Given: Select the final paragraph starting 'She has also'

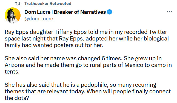Looking at the screenshot, I should pyautogui.click(x=88, y=91).
